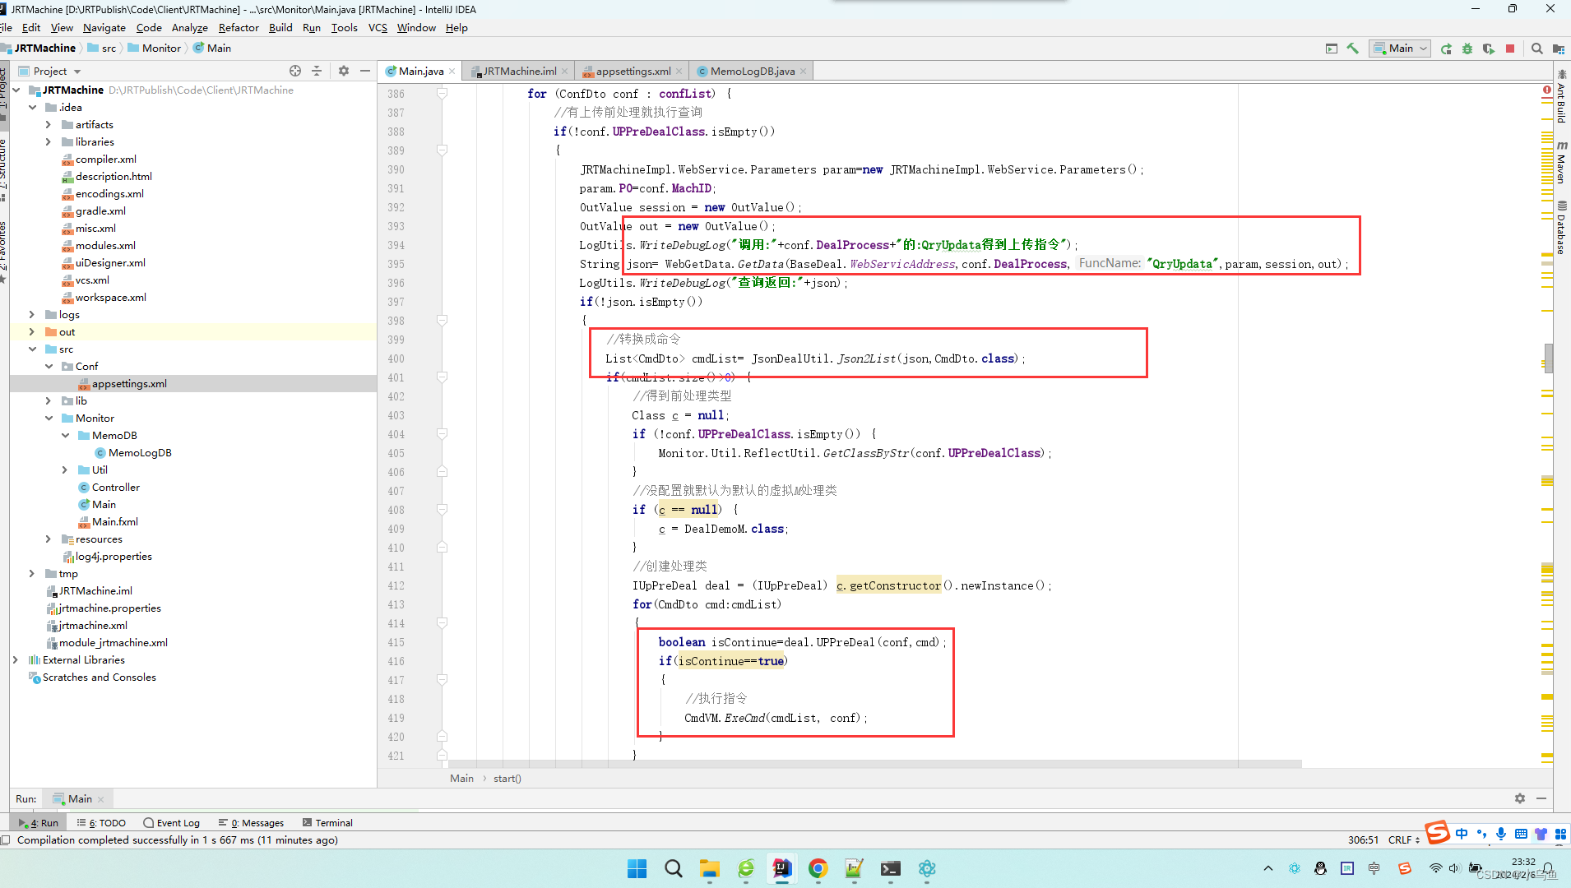Open the Maven side panel
The height and width of the screenshot is (888, 1571).
pos(1561,162)
